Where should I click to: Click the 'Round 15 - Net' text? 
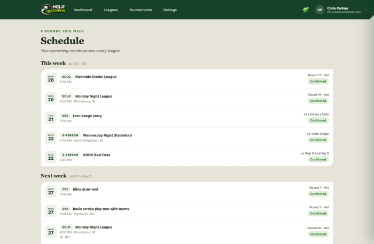pyautogui.click(x=318, y=95)
